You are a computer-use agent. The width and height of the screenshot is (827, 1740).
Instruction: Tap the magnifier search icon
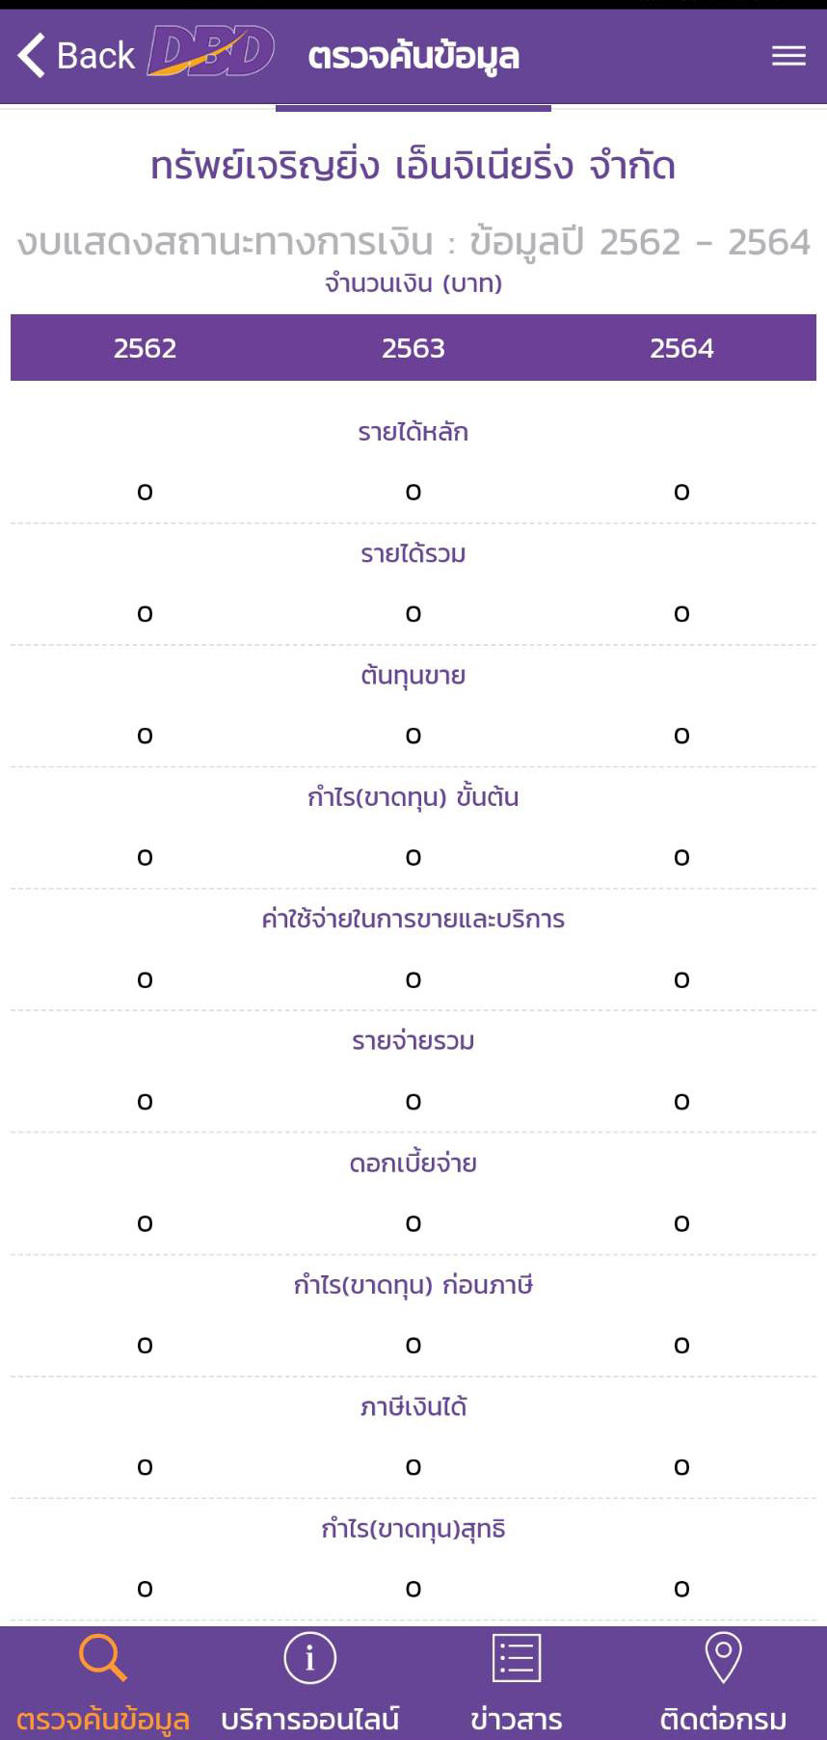(x=102, y=1658)
